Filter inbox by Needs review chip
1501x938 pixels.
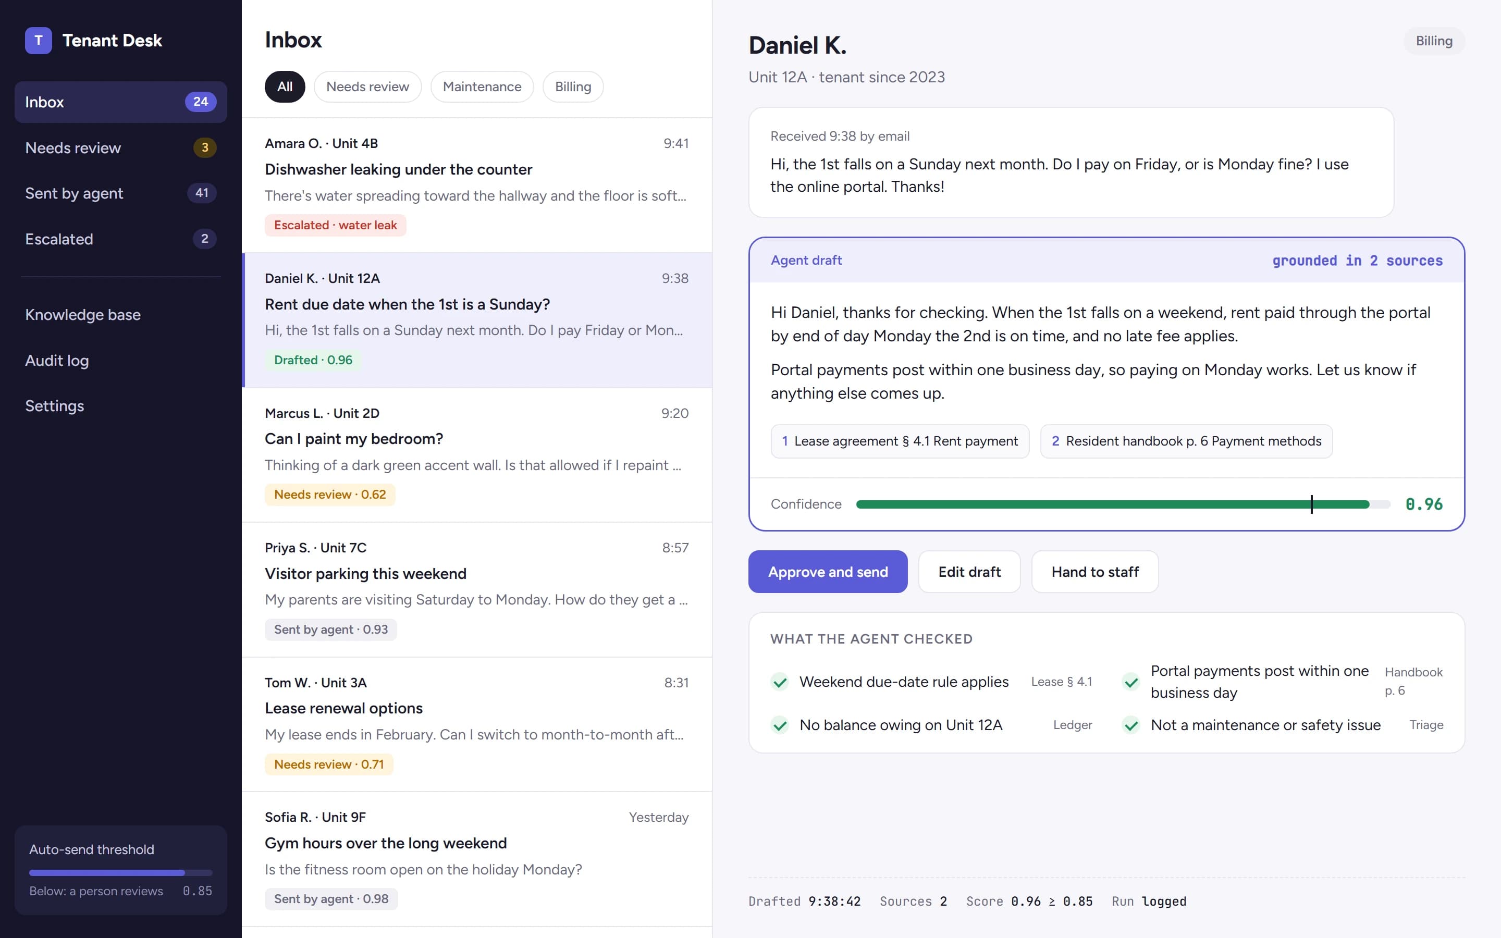click(x=368, y=86)
